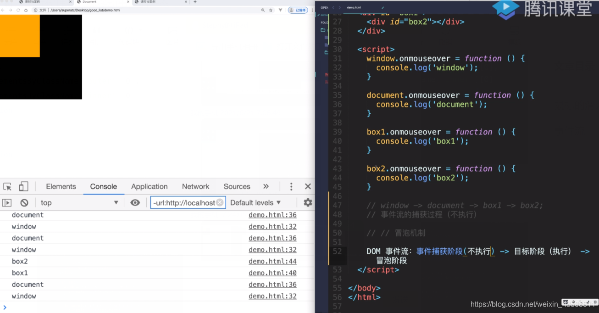Close the 'Document' browser tab
Viewport: 599px width, 313px height.
pyautogui.click(x=128, y=2)
